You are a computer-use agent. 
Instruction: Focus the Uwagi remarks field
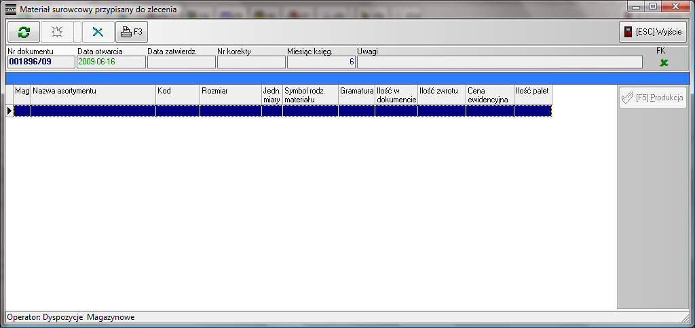pyautogui.click(x=499, y=62)
